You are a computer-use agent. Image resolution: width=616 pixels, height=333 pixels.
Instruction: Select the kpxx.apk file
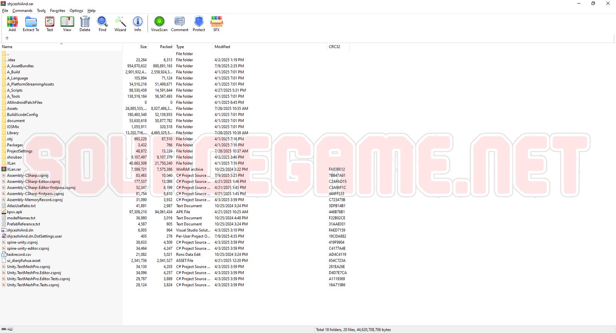tap(15, 212)
